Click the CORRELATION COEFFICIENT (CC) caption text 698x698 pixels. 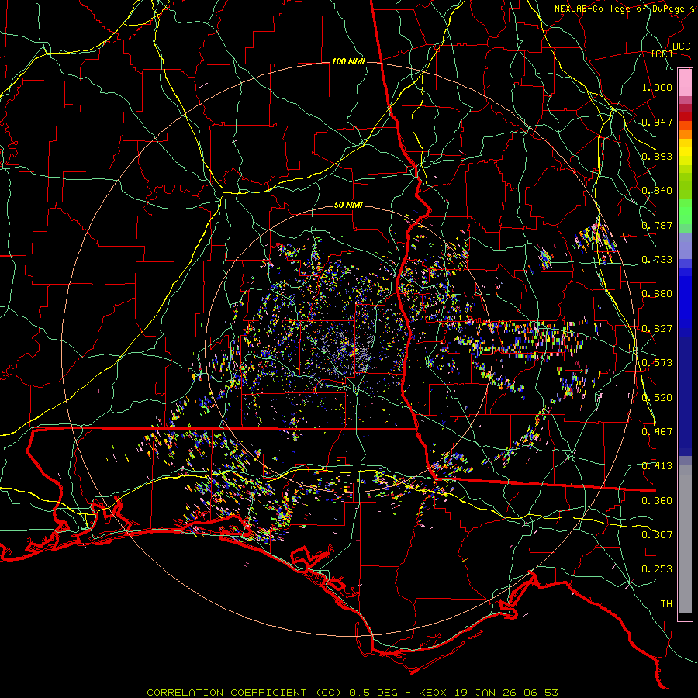click(244, 693)
